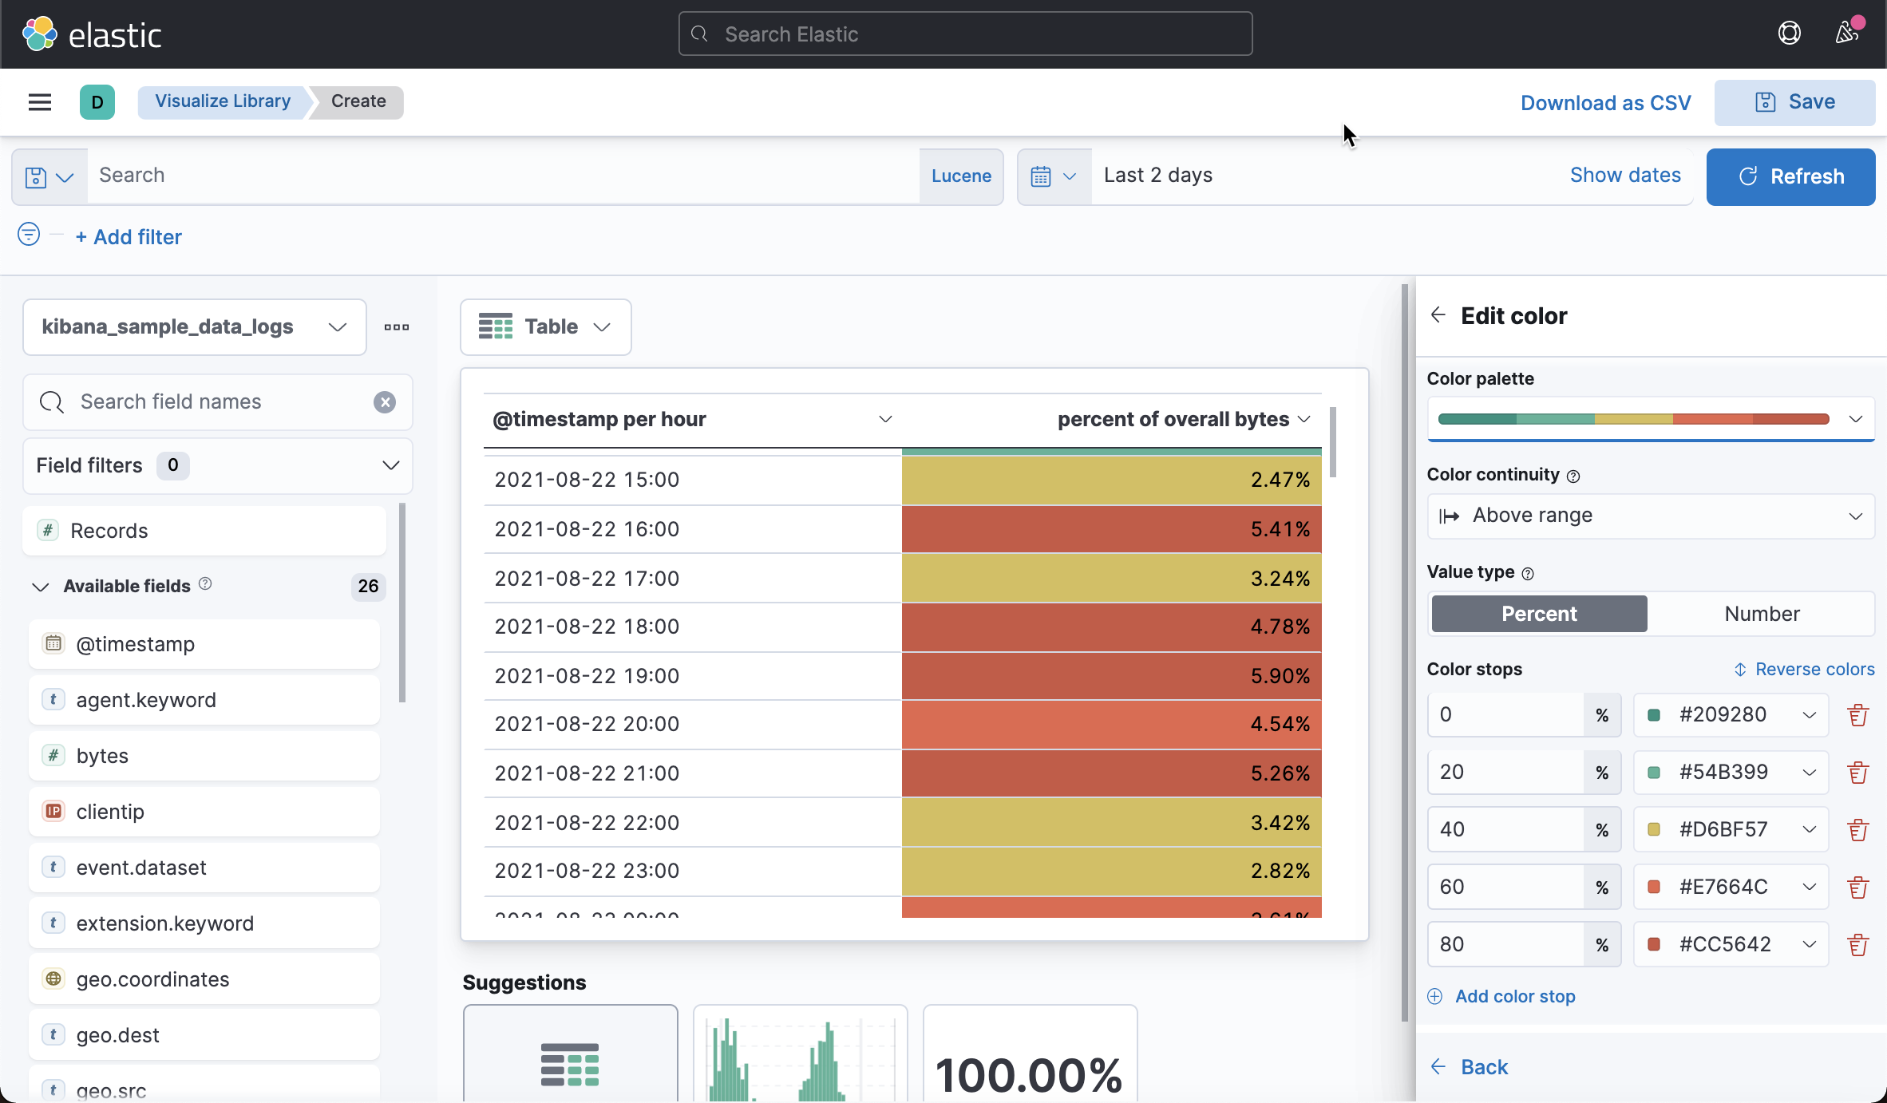
Task: Select Percent value type
Action: [1538, 613]
